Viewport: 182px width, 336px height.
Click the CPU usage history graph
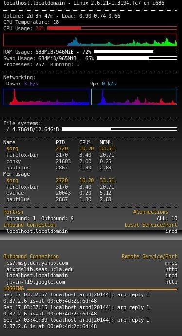click(90, 40)
